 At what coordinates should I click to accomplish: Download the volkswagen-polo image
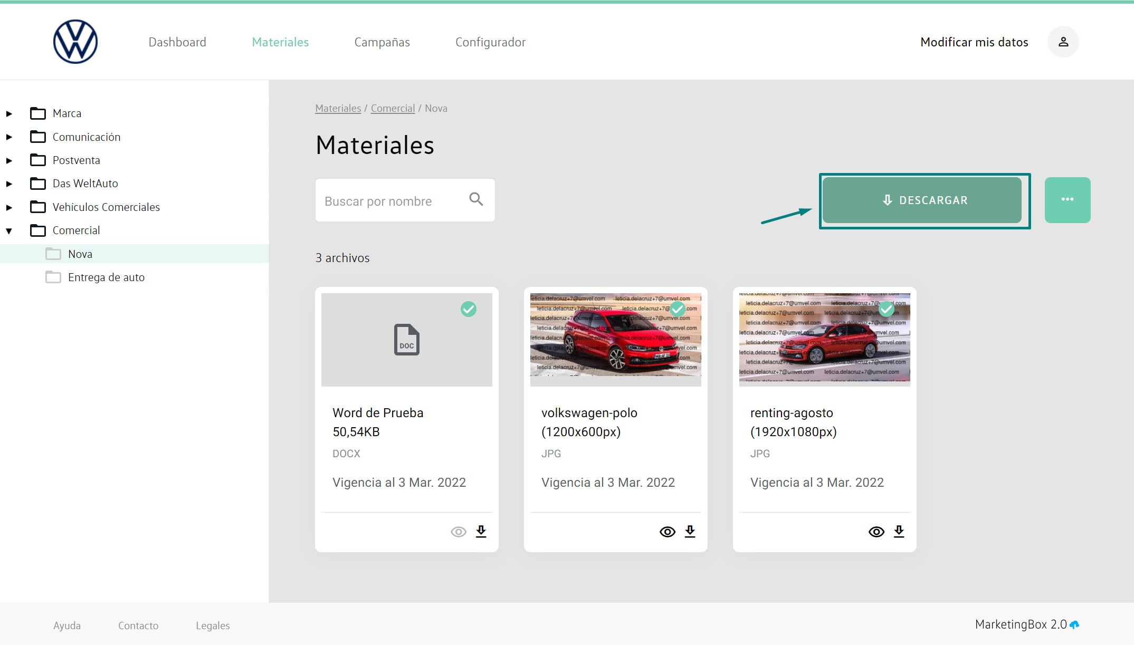click(x=690, y=531)
